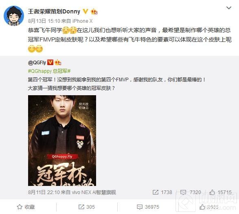Open the iPhone X source link

[83, 21]
